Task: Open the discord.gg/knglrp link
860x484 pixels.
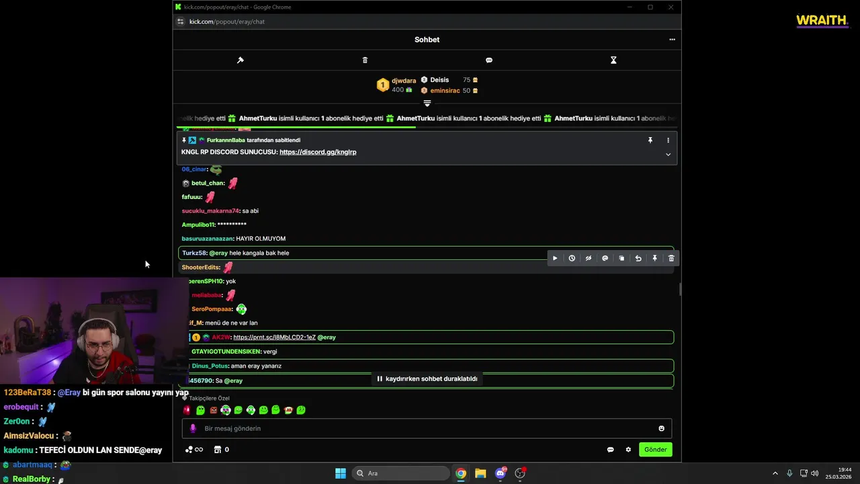Action: click(x=318, y=152)
